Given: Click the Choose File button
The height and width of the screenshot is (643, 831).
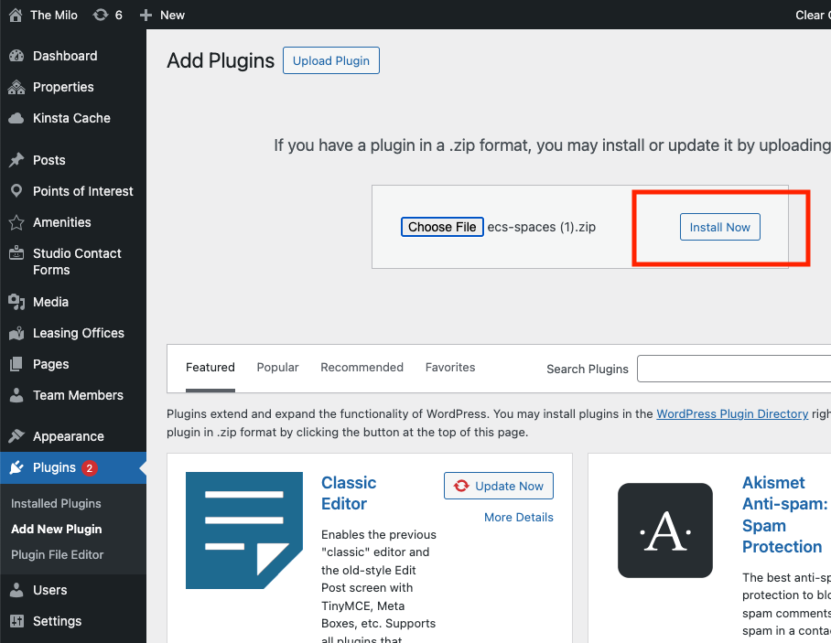Looking at the screenshot, I should pyautogui.click(x=442, y=227).
